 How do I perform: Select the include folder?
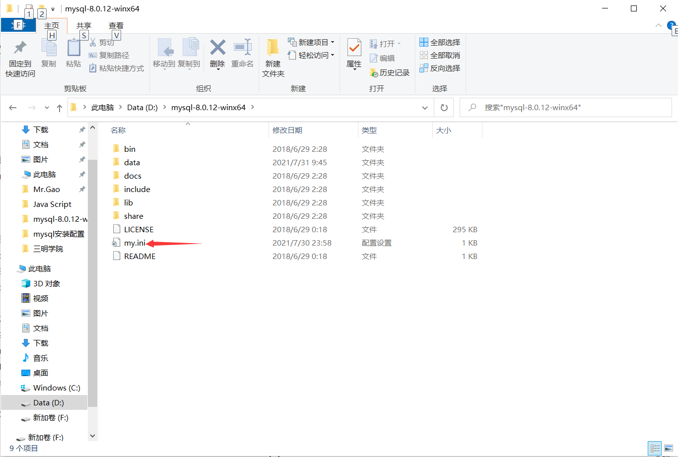pyautogui.click(x=137, y=189)
